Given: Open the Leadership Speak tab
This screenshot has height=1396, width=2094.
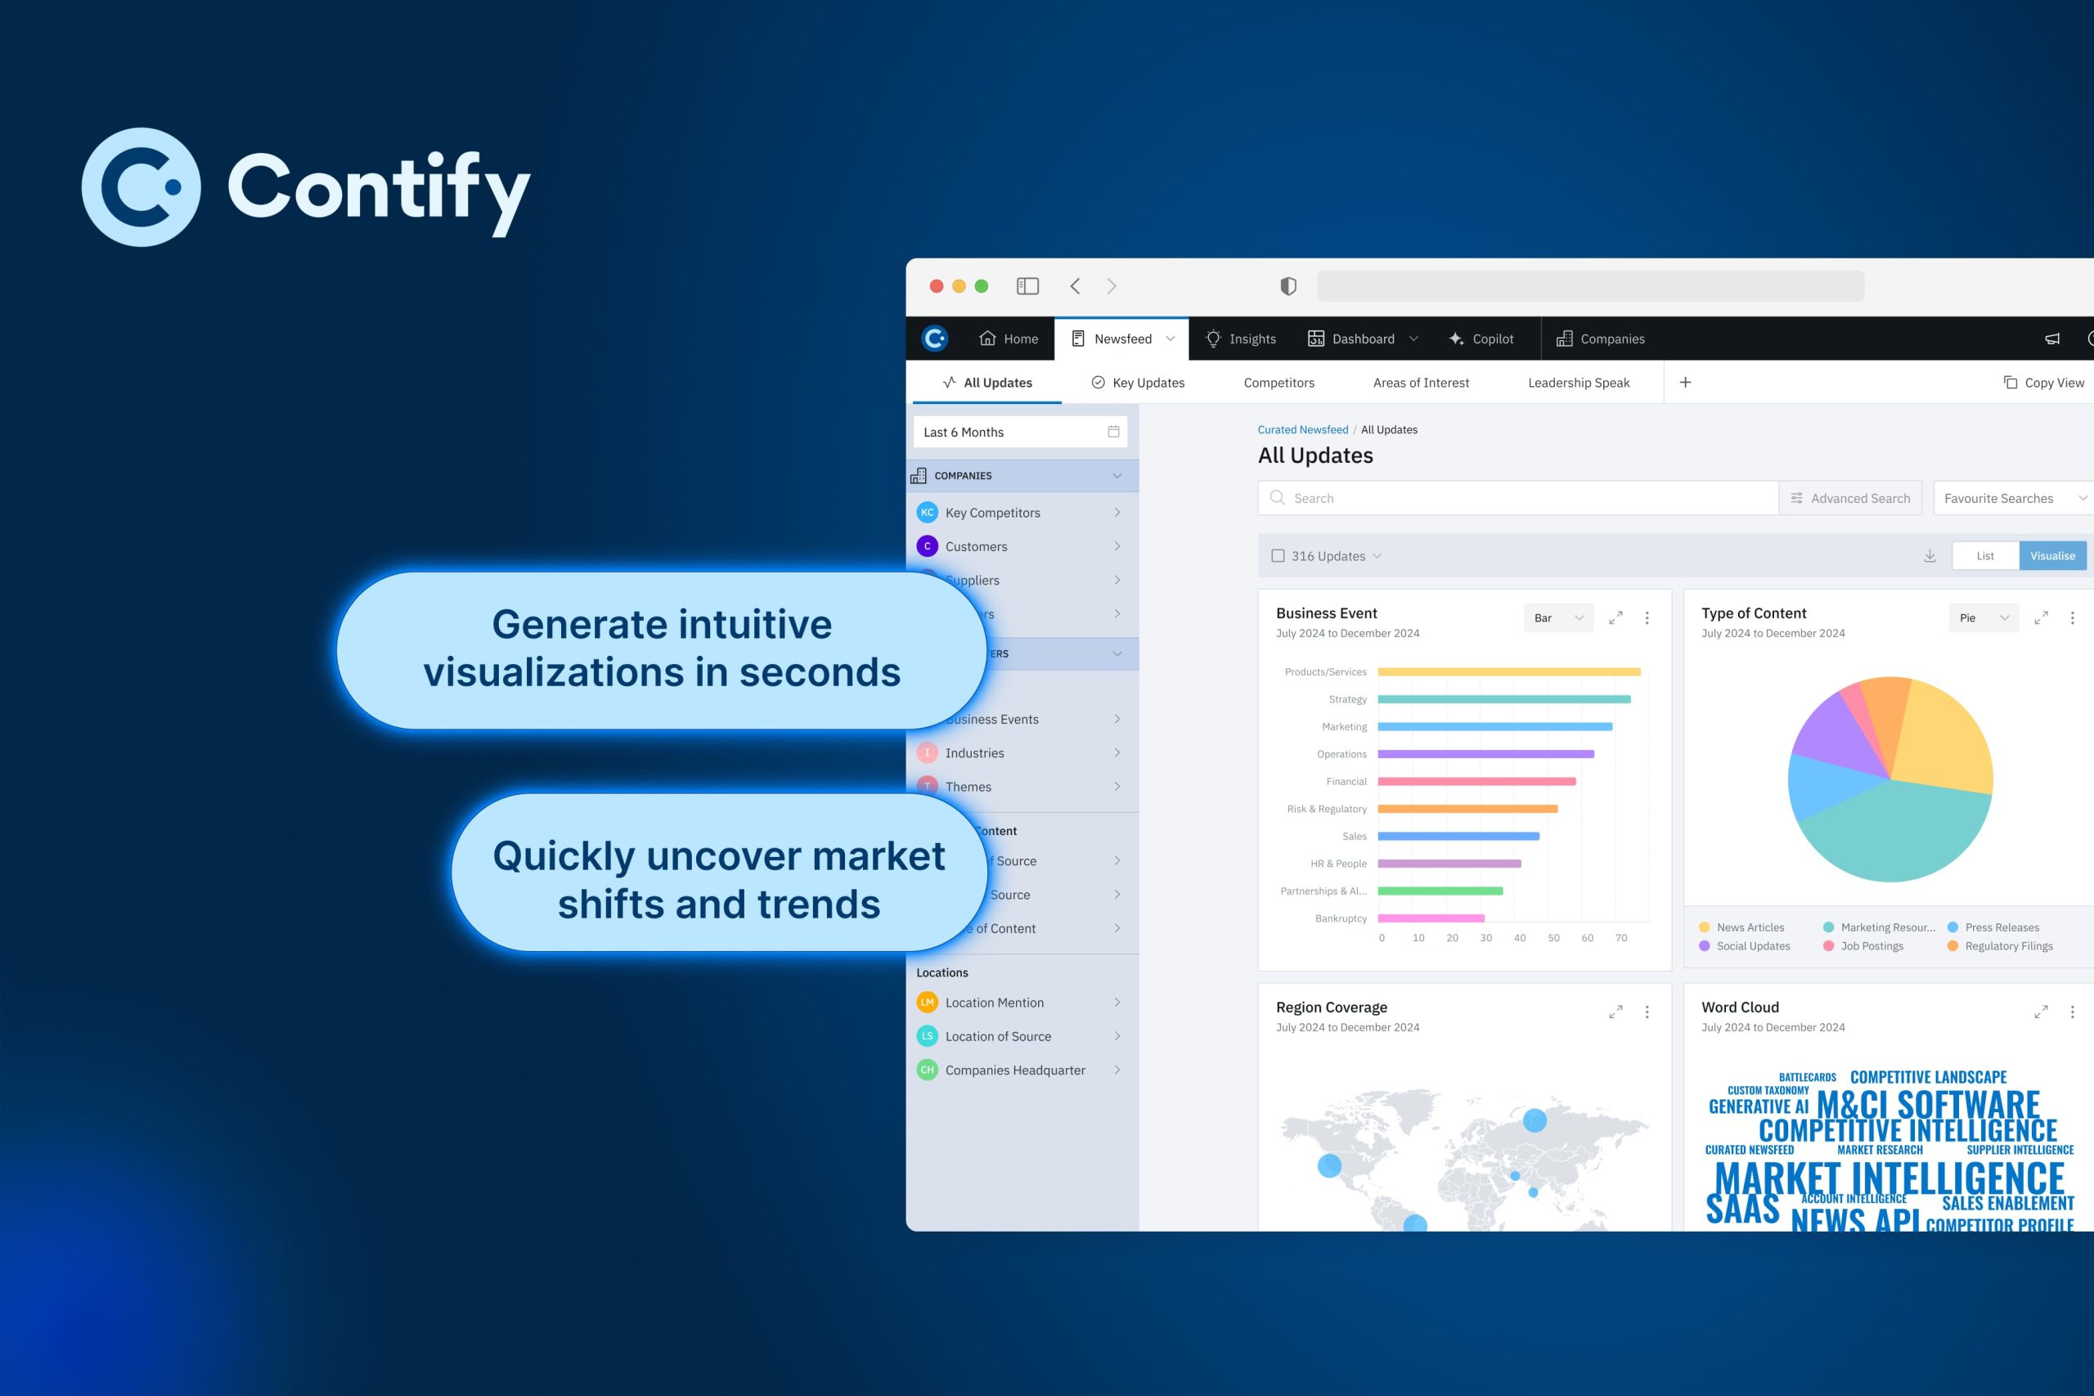Looking at the screenshot, I should pyautogui.click(x=1578, y=382).
